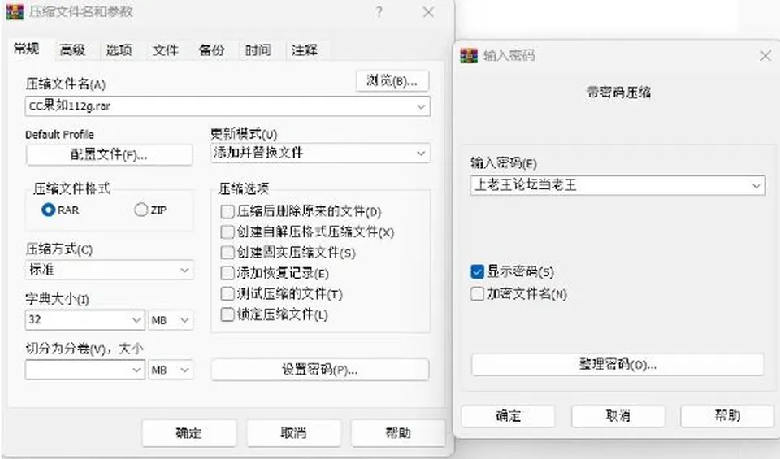The image size is (780, 459).
Task: Check 测试压缩的文件 option
Action: pos(227,294)
